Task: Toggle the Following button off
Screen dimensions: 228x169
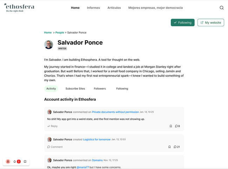Action: 182,22
